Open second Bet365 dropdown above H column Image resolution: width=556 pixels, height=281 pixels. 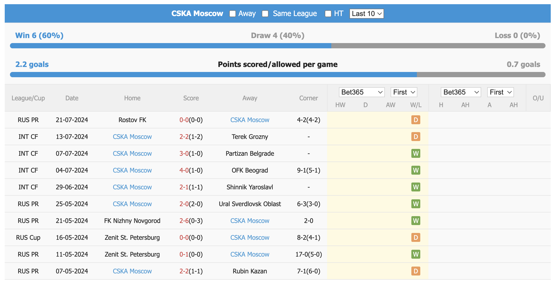(x=461, y=92)
